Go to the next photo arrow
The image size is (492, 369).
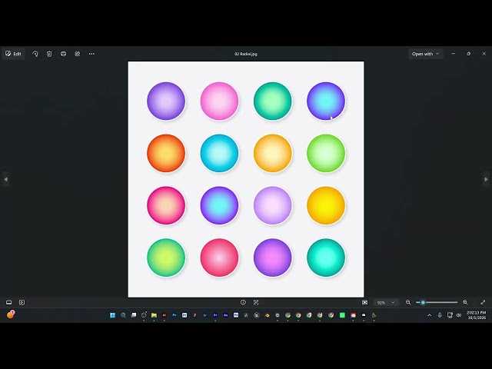pyautogui.click(x=486, y=179)
